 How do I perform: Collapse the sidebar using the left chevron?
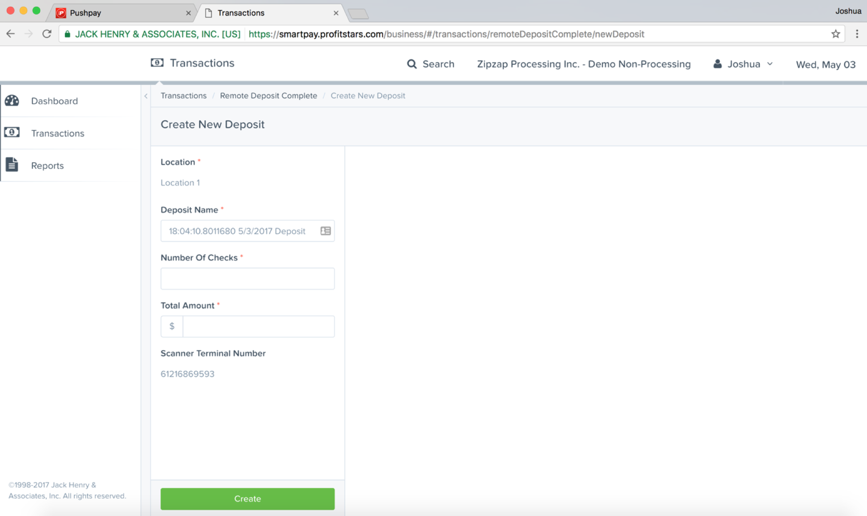146,96
